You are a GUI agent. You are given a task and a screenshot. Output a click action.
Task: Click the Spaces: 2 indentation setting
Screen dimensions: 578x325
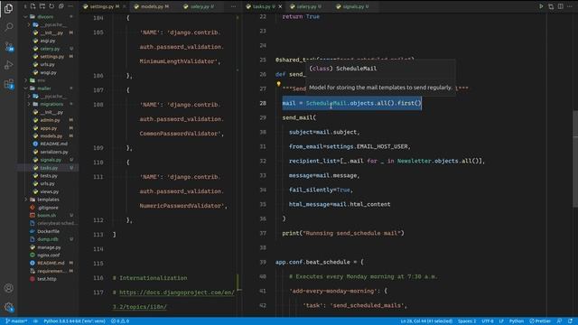pyautogui.click(x=467, y=321)
